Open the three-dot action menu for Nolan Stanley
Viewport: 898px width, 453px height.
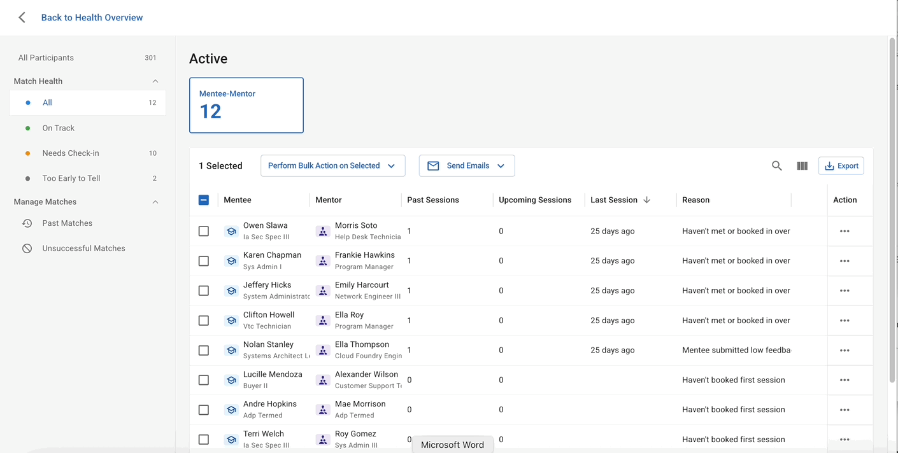[x=845, y=351]
